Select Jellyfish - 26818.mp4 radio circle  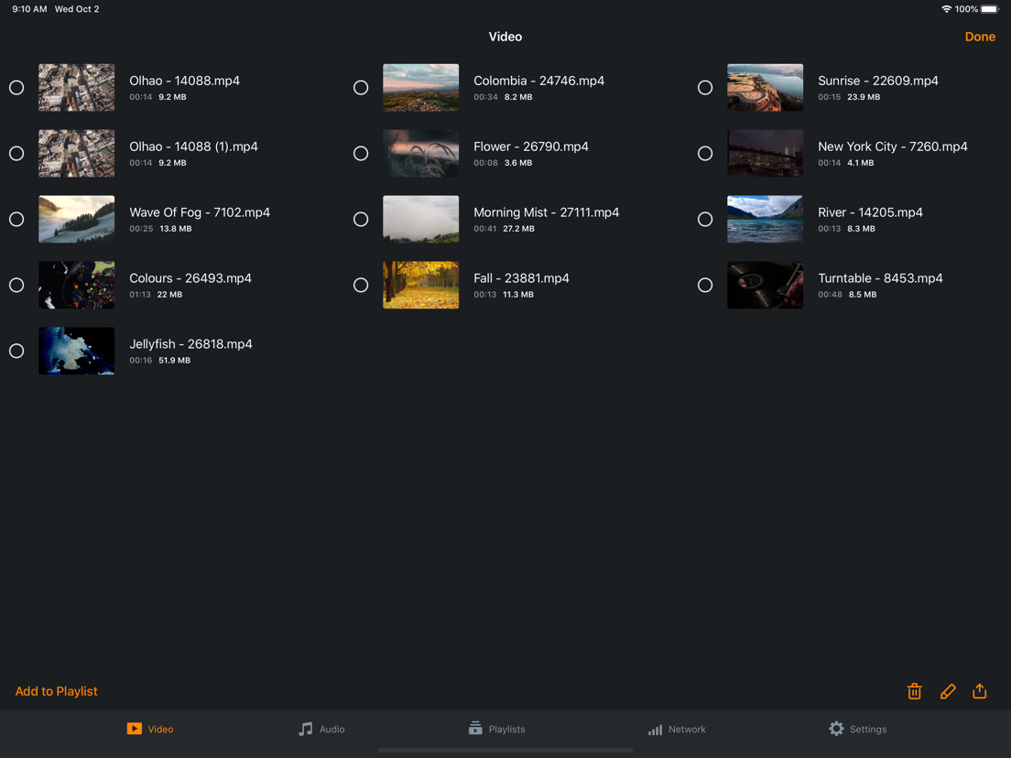[x=16, y=351]
